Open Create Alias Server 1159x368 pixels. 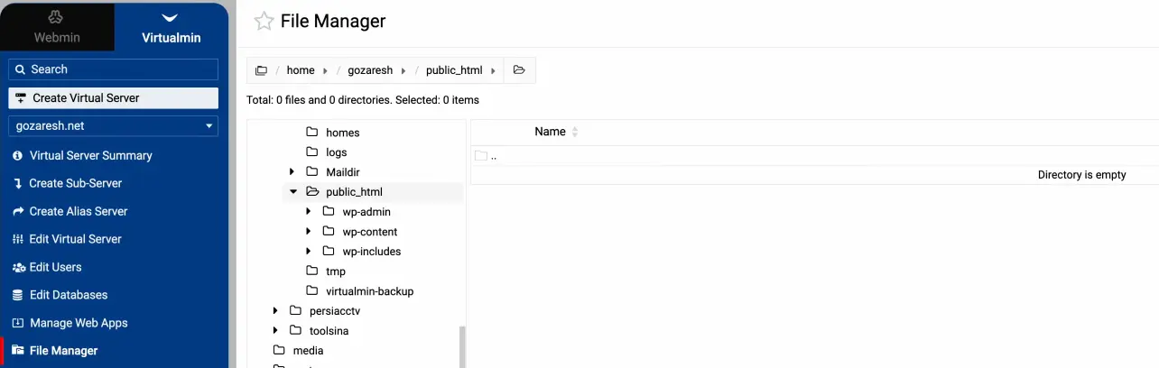pos(79,211)
